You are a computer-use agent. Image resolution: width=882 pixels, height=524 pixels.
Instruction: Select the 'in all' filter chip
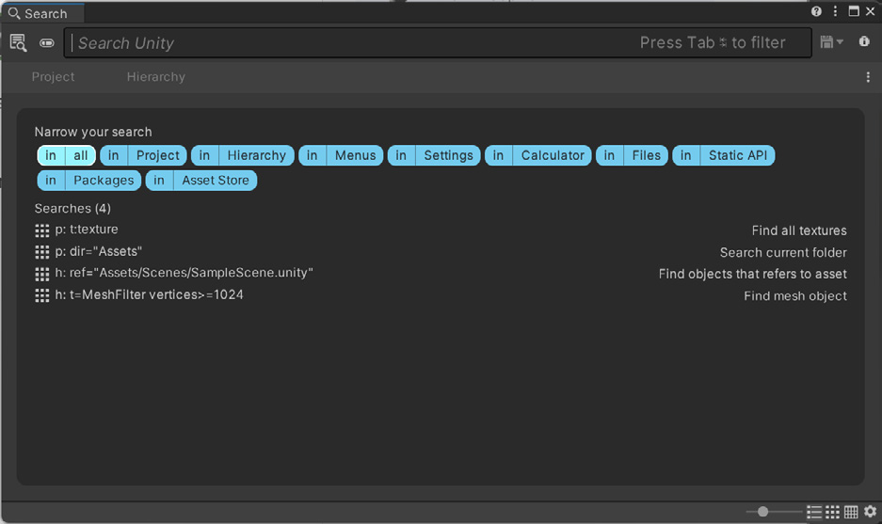(x=67, y=155)
